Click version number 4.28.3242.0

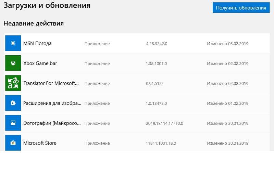[x=157, y=44]
